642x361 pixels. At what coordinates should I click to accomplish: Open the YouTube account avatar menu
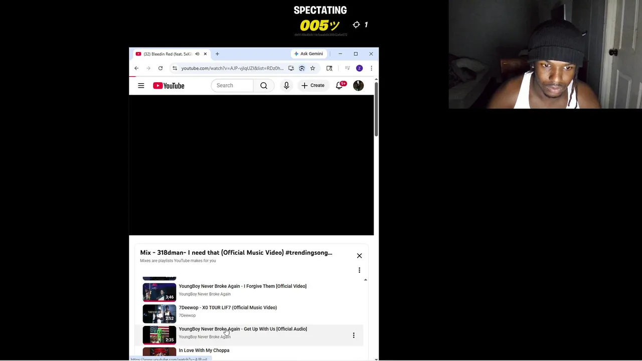click(x=358, y=86)
